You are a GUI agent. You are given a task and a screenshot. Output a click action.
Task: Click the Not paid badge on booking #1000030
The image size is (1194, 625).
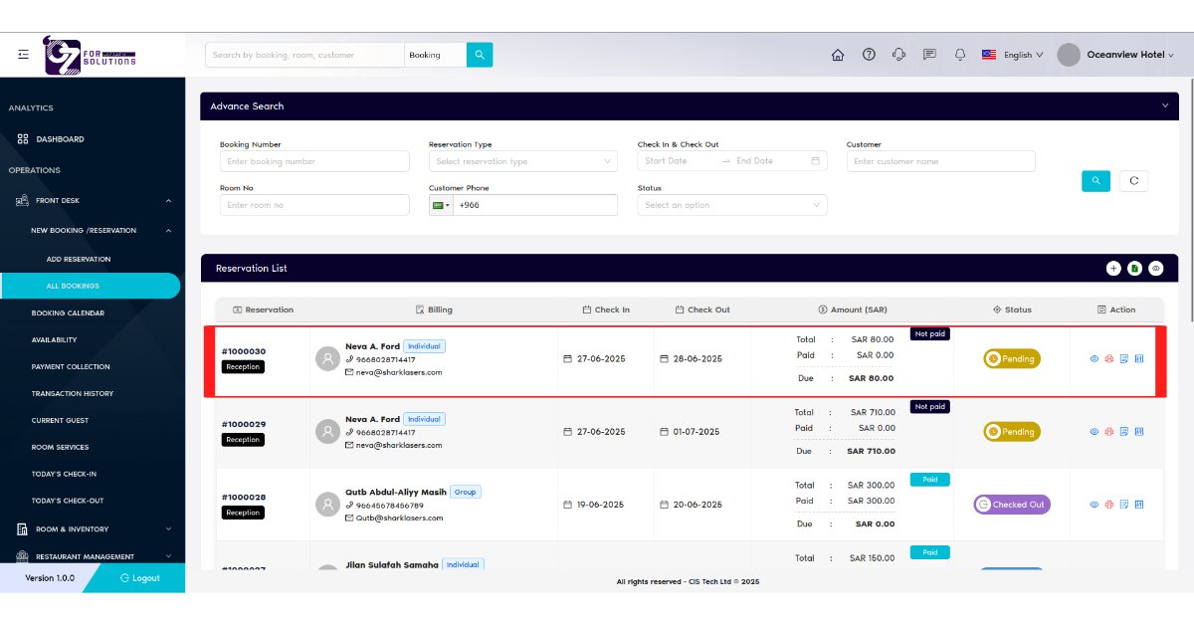[x=929, y=333]
